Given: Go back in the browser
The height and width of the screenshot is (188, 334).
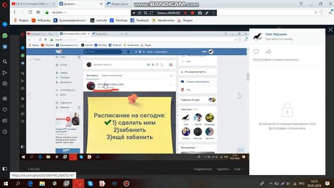Looking at the screenshot, I should pos(15,13).
